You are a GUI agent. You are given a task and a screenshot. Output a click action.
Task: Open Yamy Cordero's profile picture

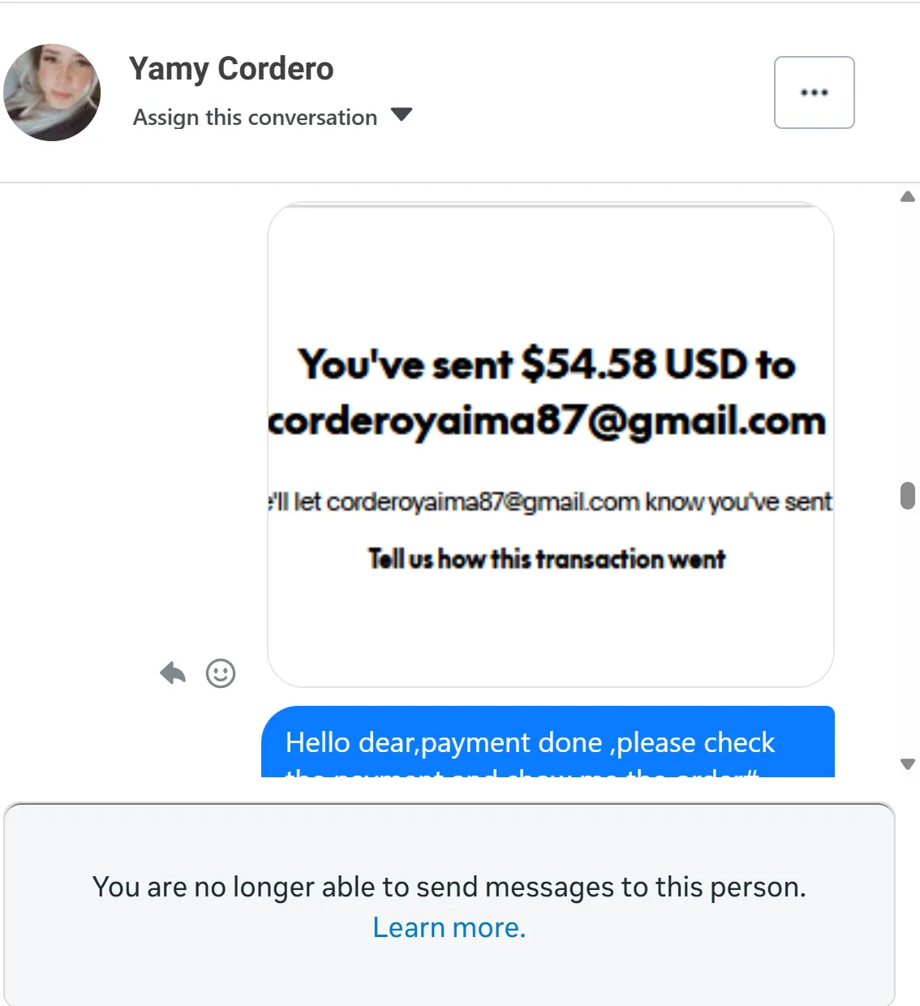click(x=52, y=92)
